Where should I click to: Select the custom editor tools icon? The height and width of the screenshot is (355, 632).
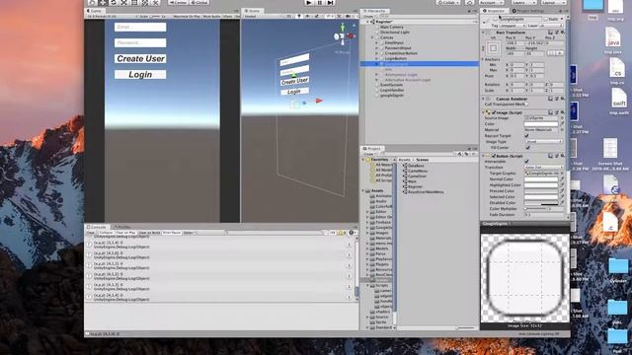pyautogui.click(x=156, y=2)
